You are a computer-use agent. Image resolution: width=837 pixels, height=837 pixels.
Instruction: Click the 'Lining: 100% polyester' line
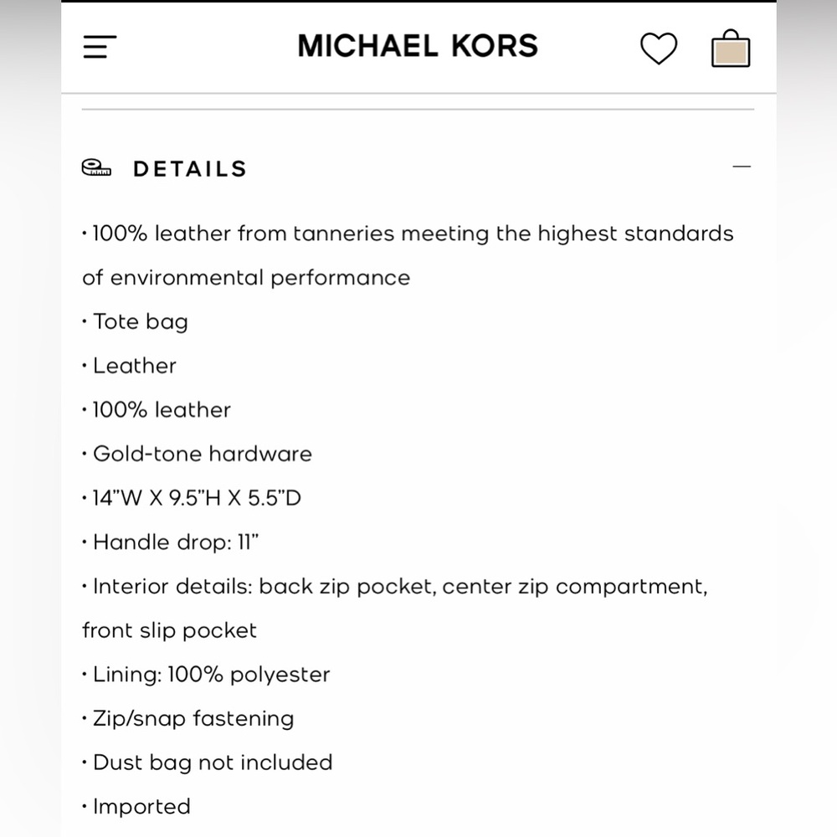point(206,675)
